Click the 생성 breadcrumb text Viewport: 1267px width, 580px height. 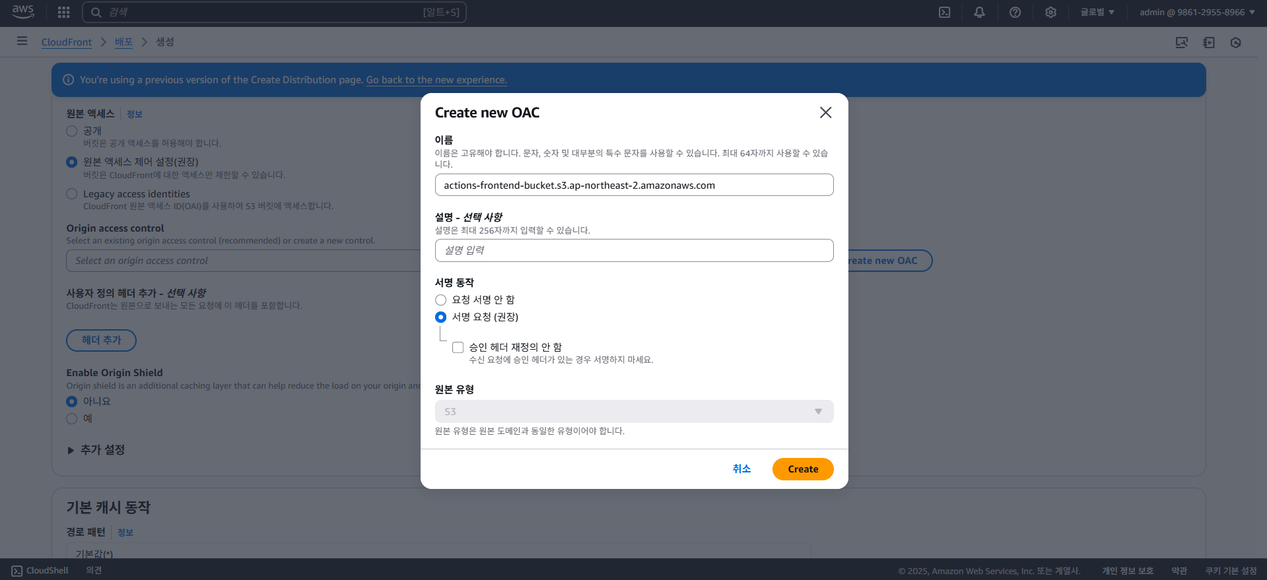[x=164, y=42]
